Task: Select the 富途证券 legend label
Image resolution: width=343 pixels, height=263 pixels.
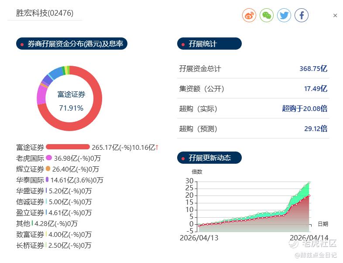Action: tap(30, 147)
